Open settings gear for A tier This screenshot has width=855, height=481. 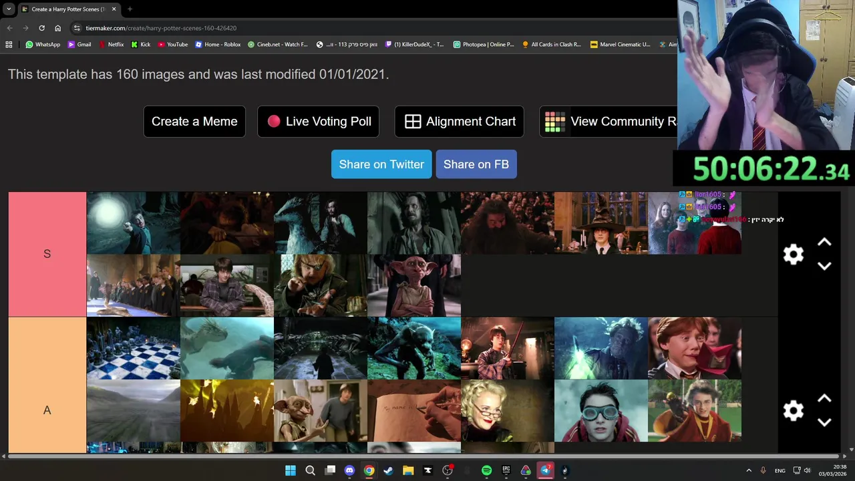pos(793,411)
